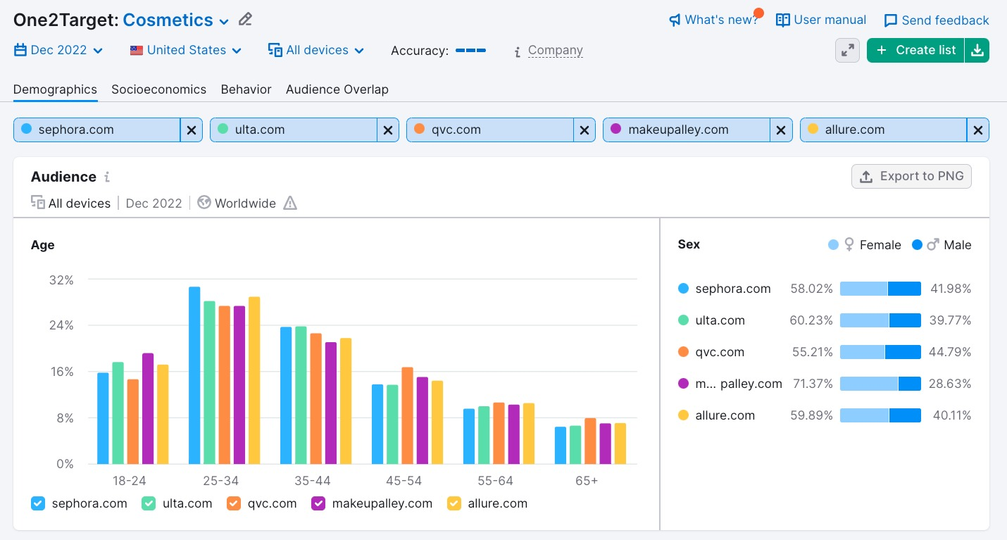1007x540 pixels.
Task: Click the sephora.com domain input field
Action: (97, 130)
